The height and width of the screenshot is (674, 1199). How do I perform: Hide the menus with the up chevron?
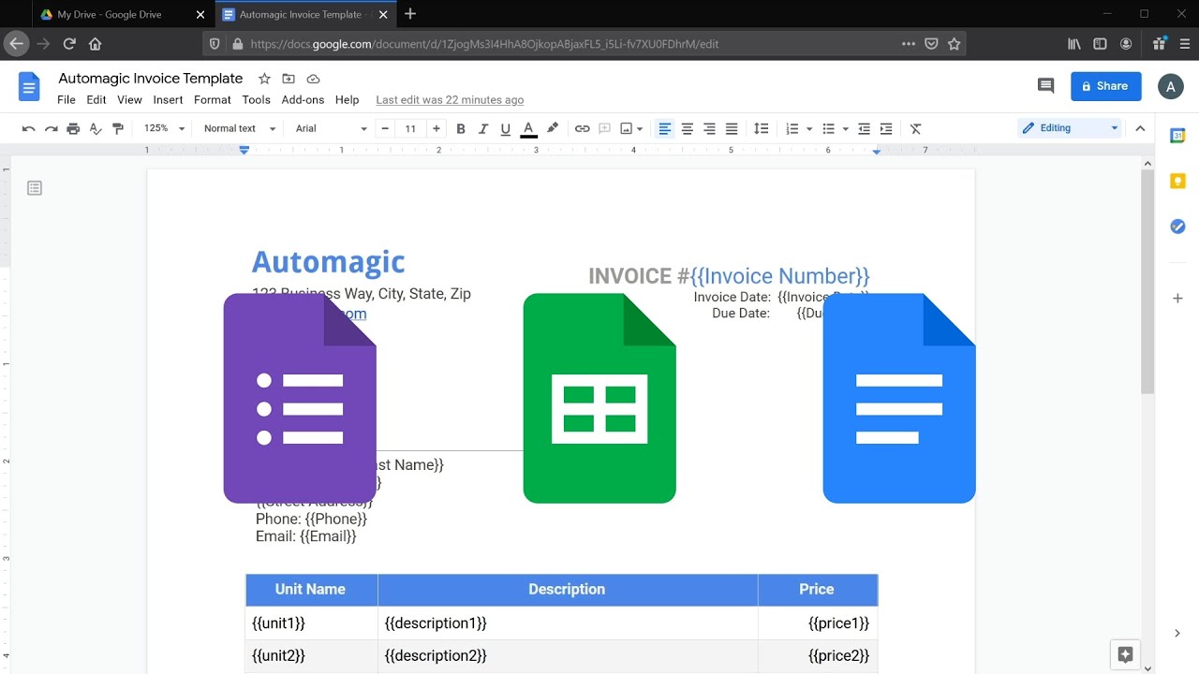[x=1140, y=128]
